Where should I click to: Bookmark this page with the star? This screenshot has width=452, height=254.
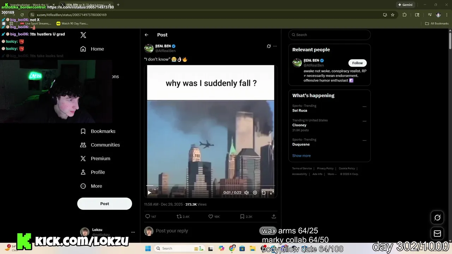point(393,15)
